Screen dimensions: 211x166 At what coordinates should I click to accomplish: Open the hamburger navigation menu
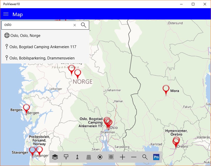6,14
